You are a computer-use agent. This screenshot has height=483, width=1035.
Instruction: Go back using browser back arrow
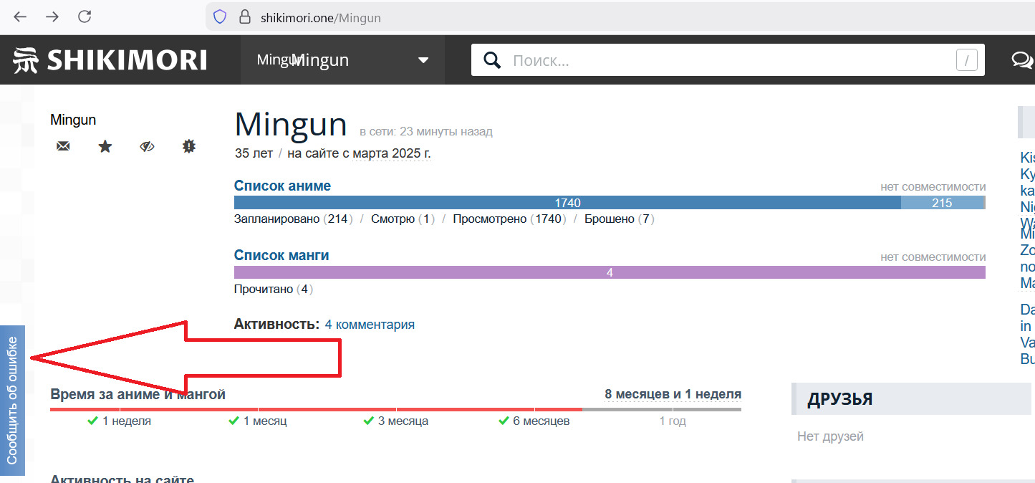(20, 17)
